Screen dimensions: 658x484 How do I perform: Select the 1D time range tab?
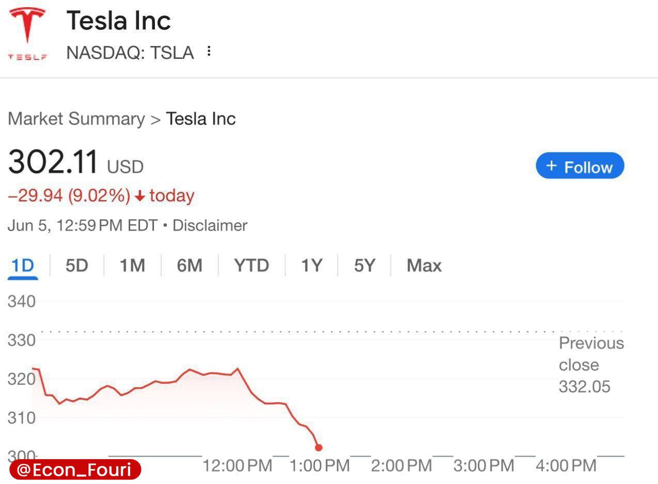point(23,266)
